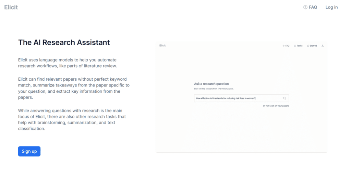Click the blue Sign up button
Image resolution: width=351 pixels, height=174 pixels.
pos(29,151)
